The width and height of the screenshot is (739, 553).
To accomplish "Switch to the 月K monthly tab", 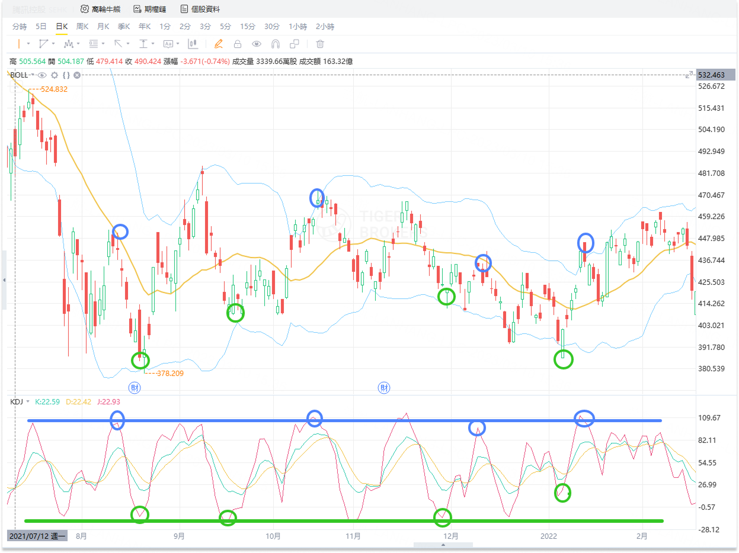I will coord(103,27).
